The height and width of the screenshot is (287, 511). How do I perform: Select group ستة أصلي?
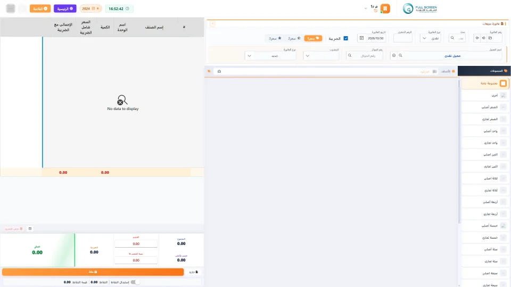tap(485, 249)
